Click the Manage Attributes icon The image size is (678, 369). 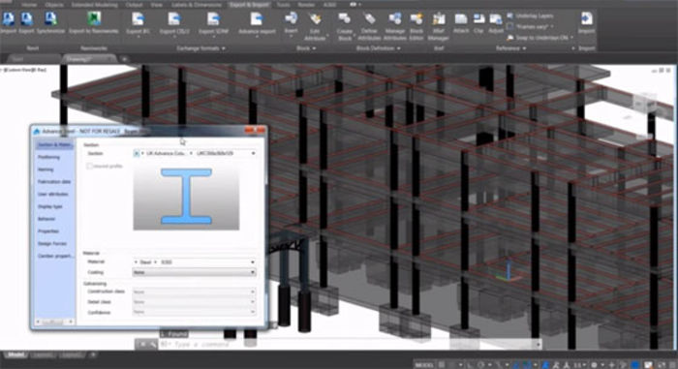pos(394,18)
